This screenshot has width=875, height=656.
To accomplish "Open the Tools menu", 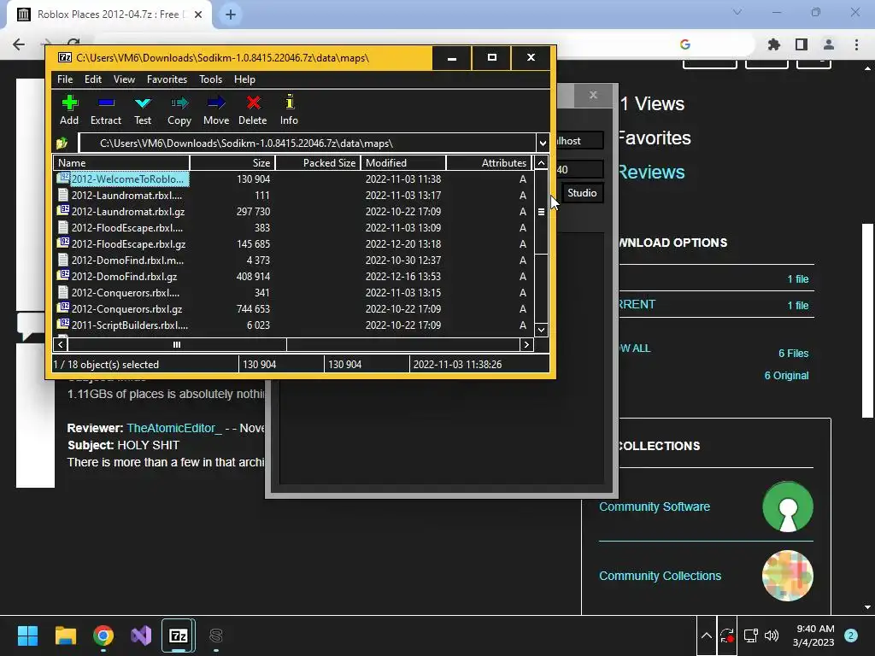I will [x=211, y=79].
